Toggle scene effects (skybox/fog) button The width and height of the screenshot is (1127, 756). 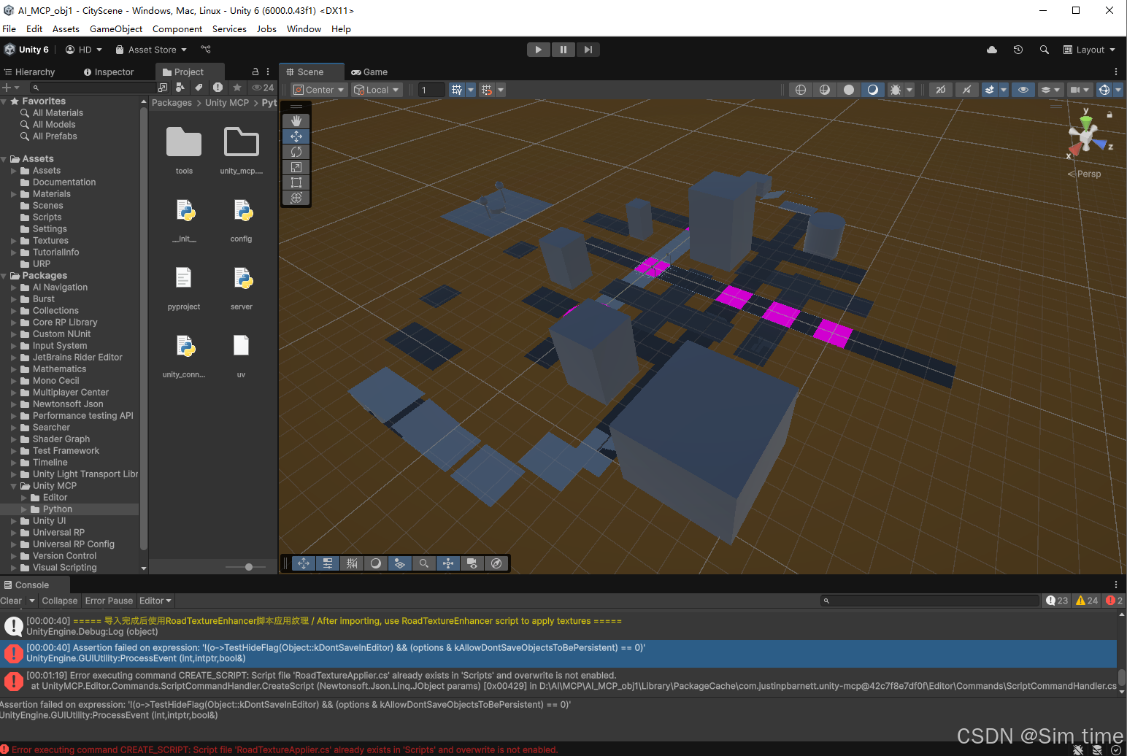(990, 90)
